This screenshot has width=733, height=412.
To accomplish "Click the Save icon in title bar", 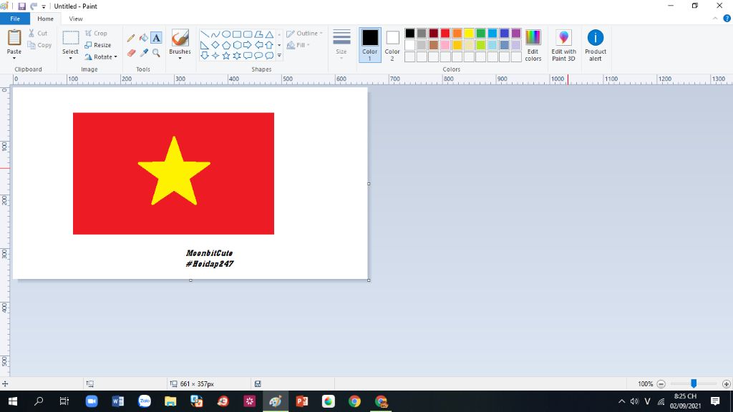I will coord(21,6).
